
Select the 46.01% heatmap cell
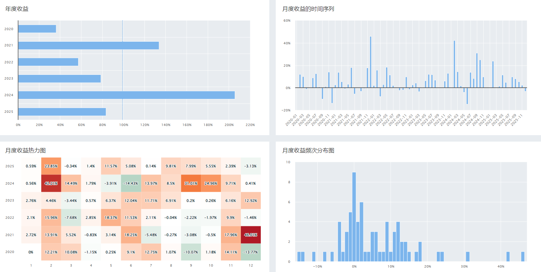click(x=251, y=235)
